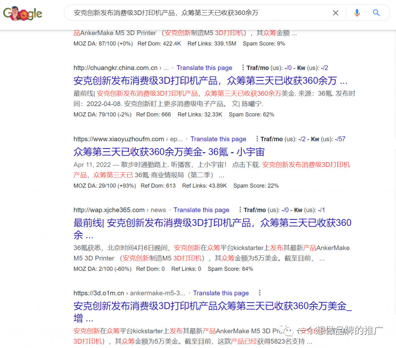The width and height of the screenshot is (396, 348).
Task: Translate the 3d.o1m.cn result page
Action: [221, 293]
